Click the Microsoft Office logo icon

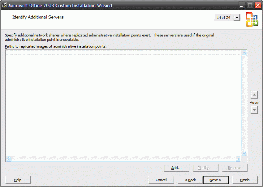click(252, 20)
